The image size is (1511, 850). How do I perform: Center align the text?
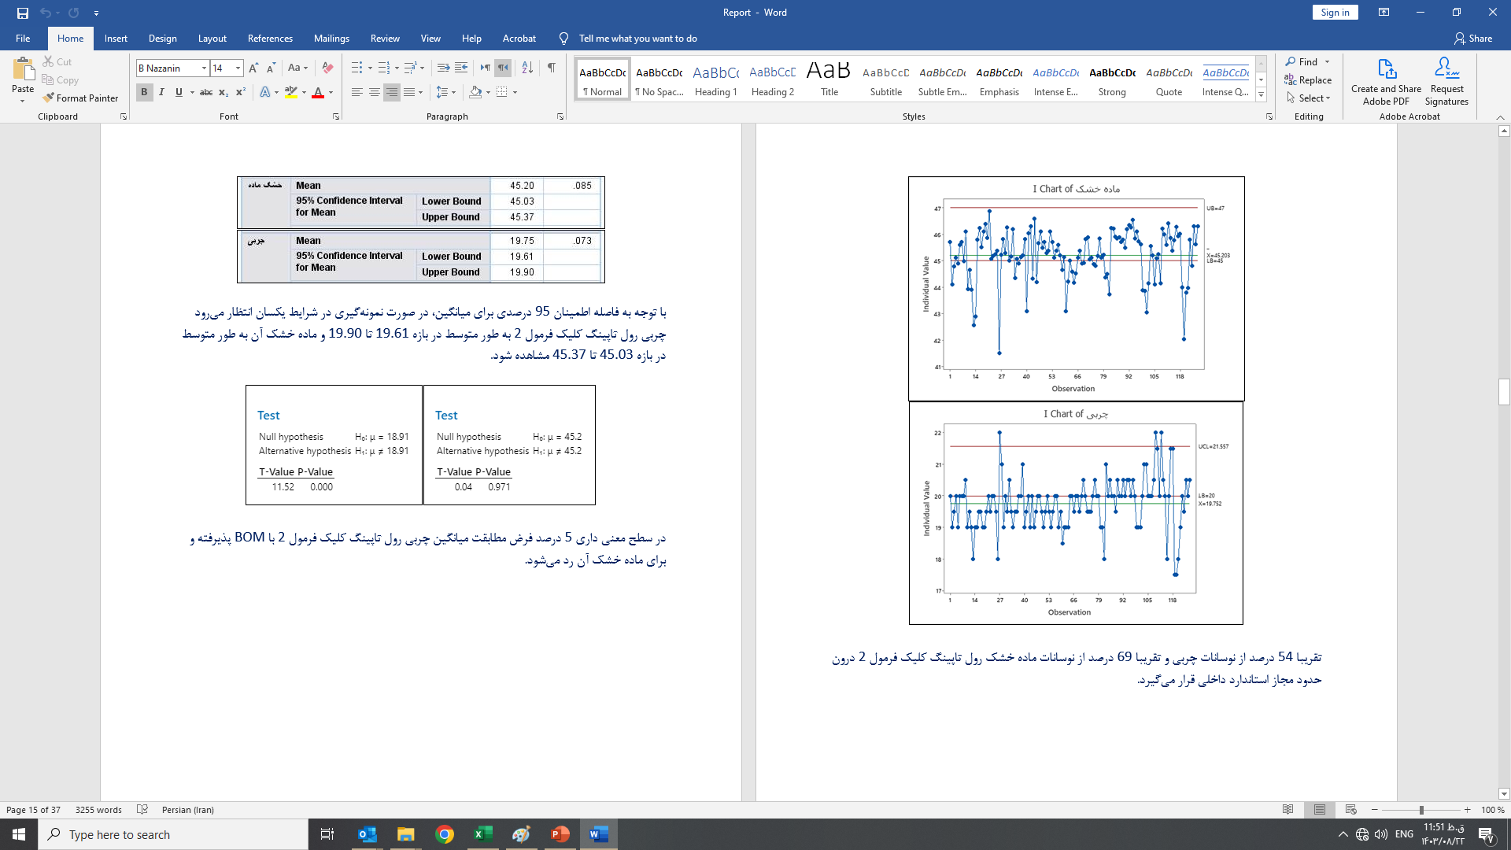click(375, 93)
